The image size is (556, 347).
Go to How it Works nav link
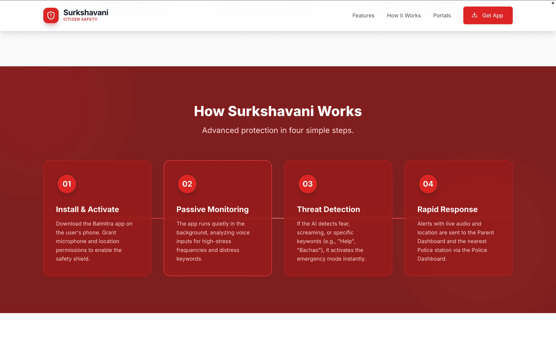(x=404, y=15)
